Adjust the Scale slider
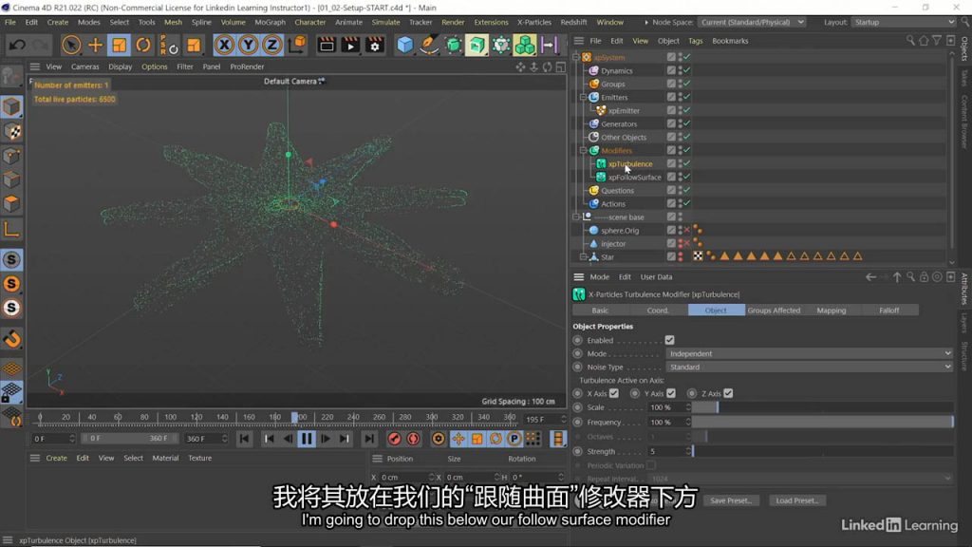 point(823,407)
